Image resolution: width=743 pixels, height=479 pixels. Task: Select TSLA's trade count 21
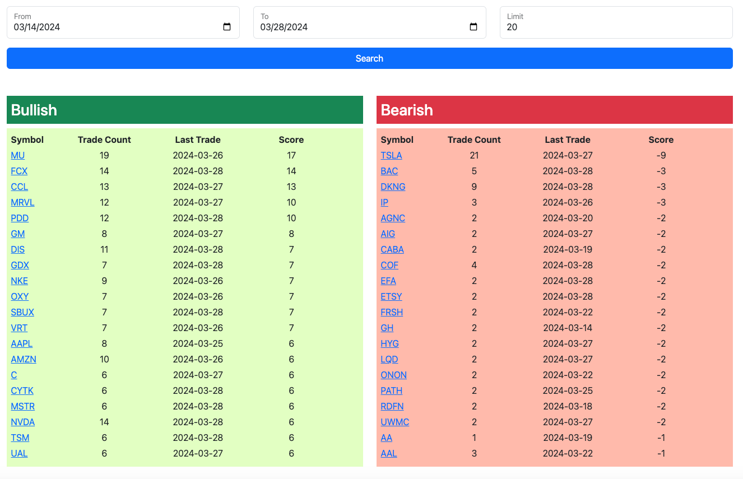pyautogui.click(x=474, y=155)
